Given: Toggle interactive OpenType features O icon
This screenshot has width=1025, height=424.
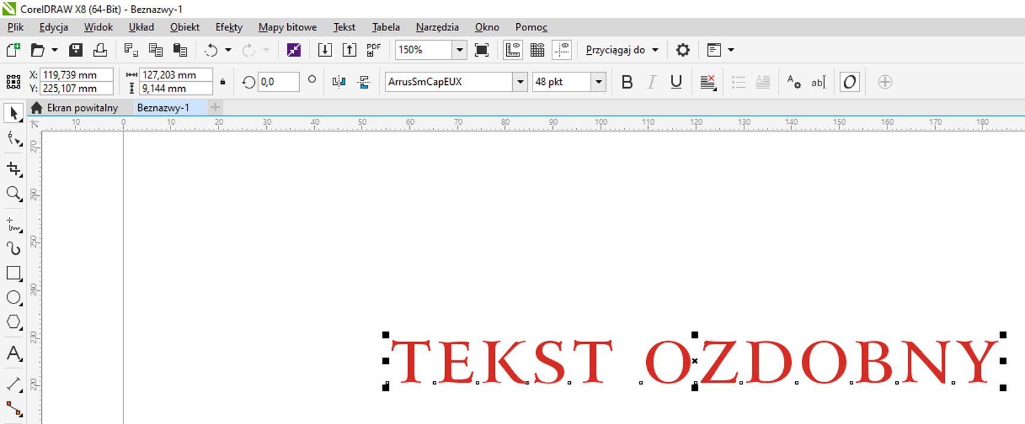Looking at the screenshot, I should tap(850, 82).
